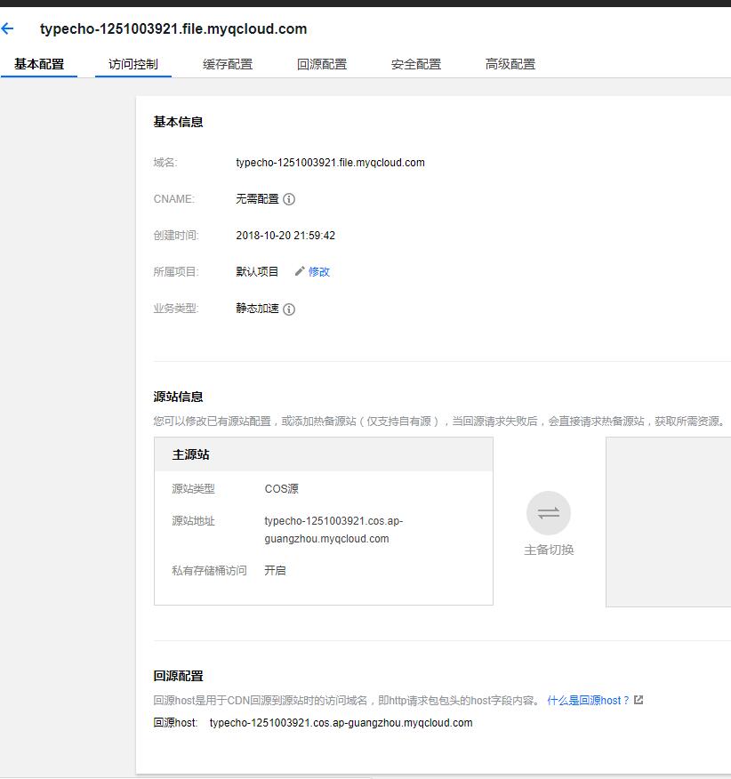Select the 缓存配置 tab
This screenshot has width=731, height=779.
[x=228, y=64]
